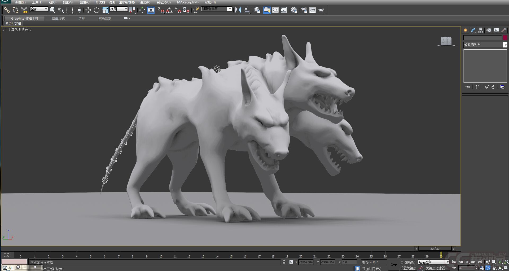Screen dimensions: 509x271
Task: Open the Layer Manager
Action: pos(257,10)
